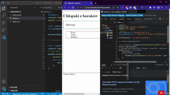Open the Explorer more actions ellipsis

point(35,8)
